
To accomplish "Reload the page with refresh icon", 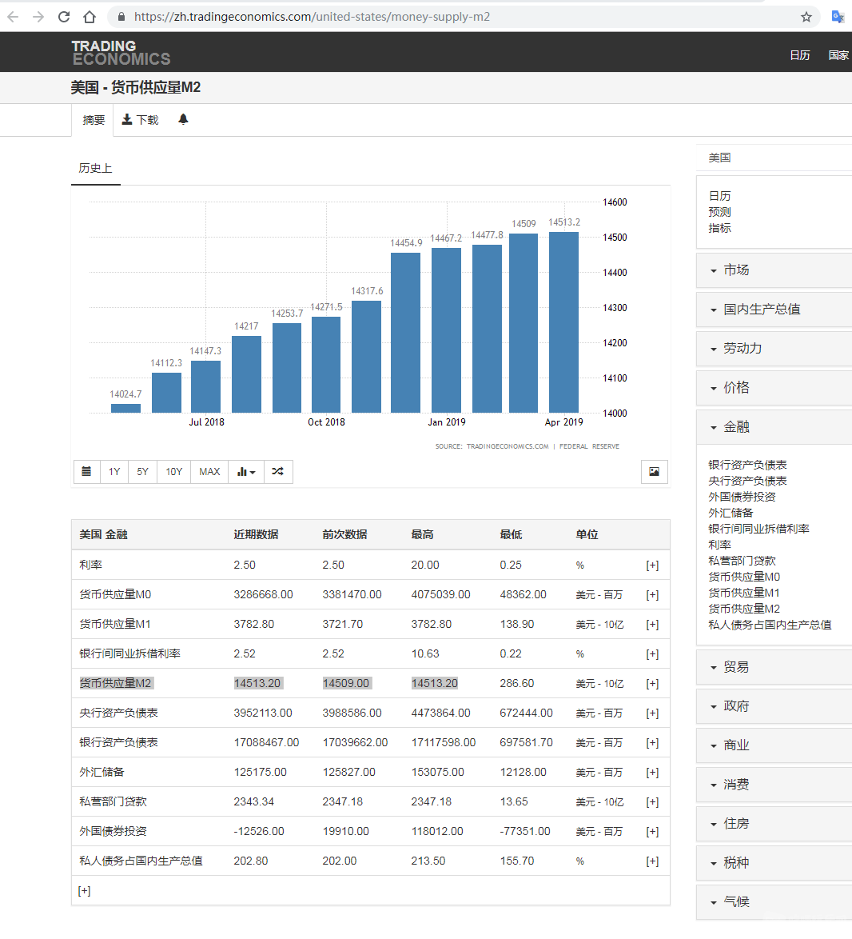I will (64, 17).
